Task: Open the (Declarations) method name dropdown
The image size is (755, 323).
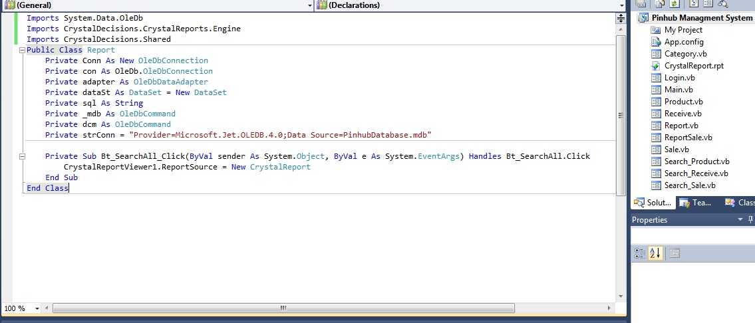Action: pyautogui.click(x=622, y=5)
